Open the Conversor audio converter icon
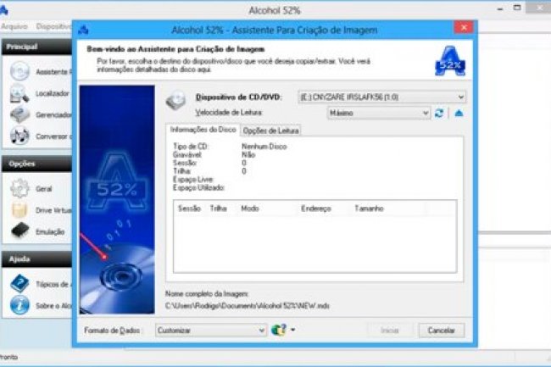 coord(20,135)
